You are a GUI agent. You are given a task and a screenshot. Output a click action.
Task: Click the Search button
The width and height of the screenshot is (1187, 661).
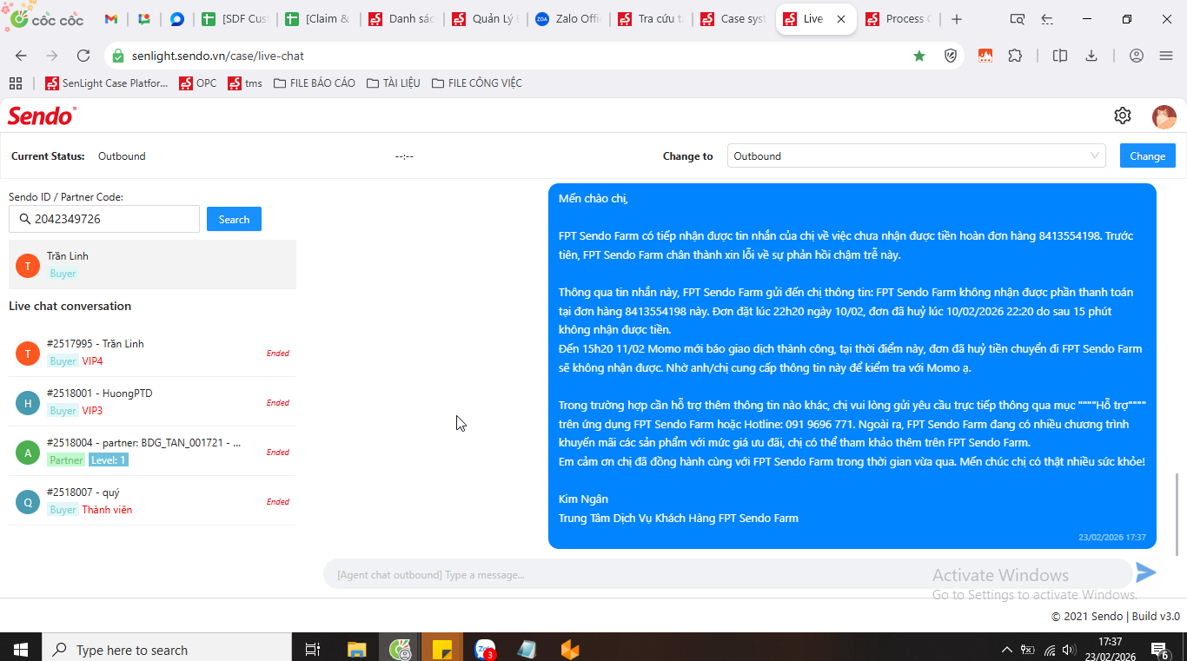234,220
